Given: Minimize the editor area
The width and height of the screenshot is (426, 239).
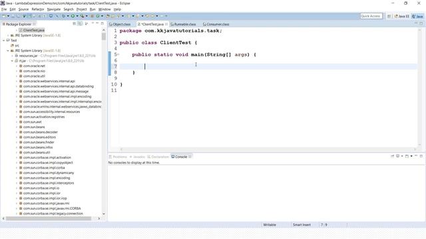Looking at the screenshot, I should pos(415,24).
